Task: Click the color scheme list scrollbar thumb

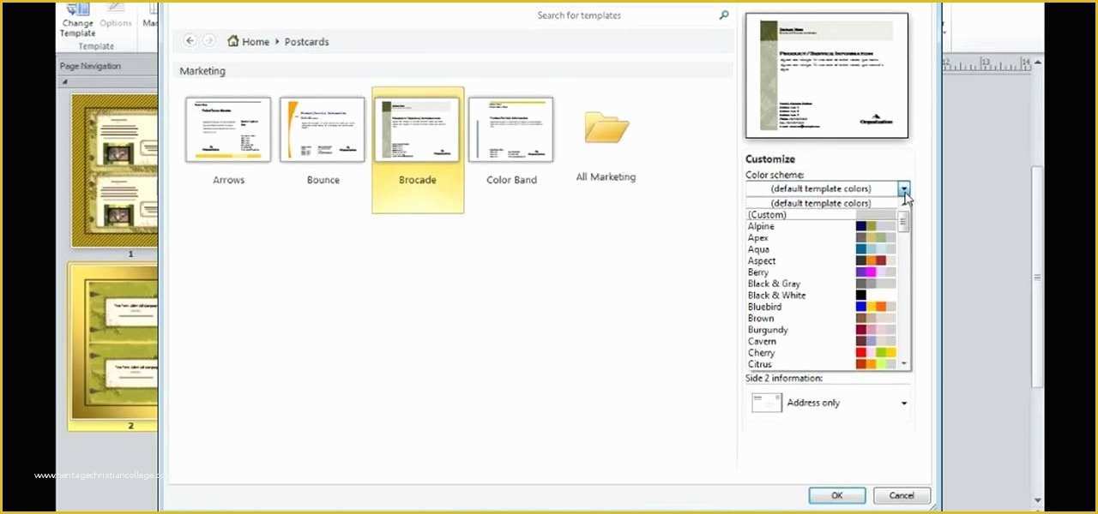Action: (903, 221)
